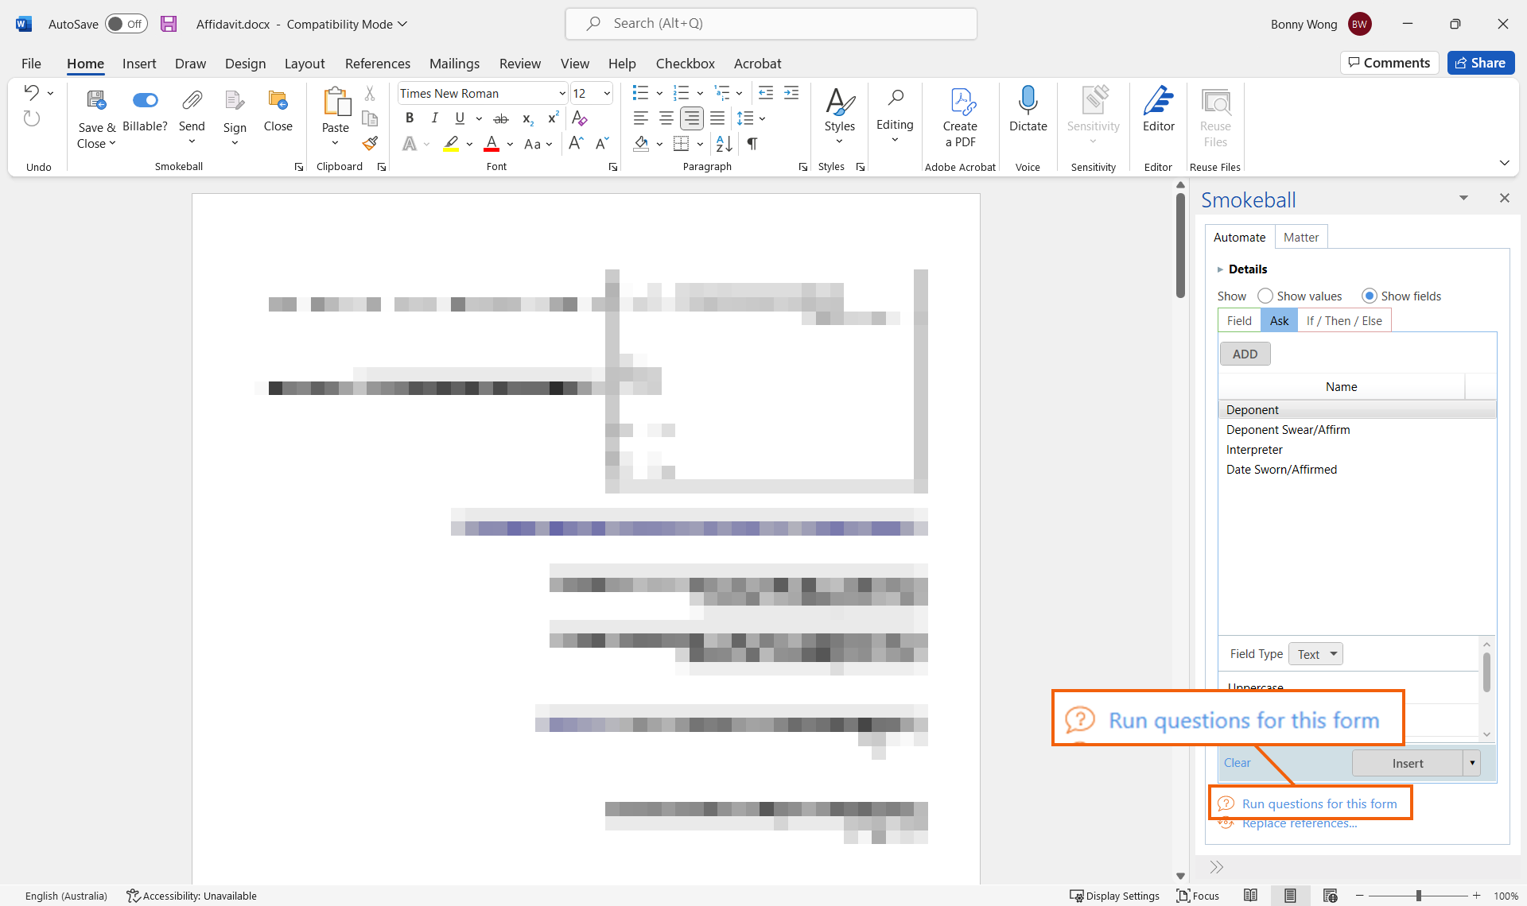Open the Smokeball pane options arrow
This screenshot has height=906, width=1527.
click(1463, 198)
